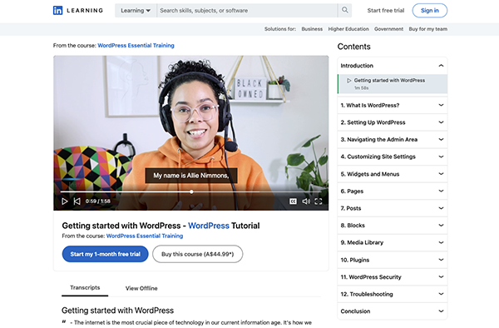This screenshot has height=328, width=499.
Task: Open the Learning dropdown near search
Action: tap(136, 11)
